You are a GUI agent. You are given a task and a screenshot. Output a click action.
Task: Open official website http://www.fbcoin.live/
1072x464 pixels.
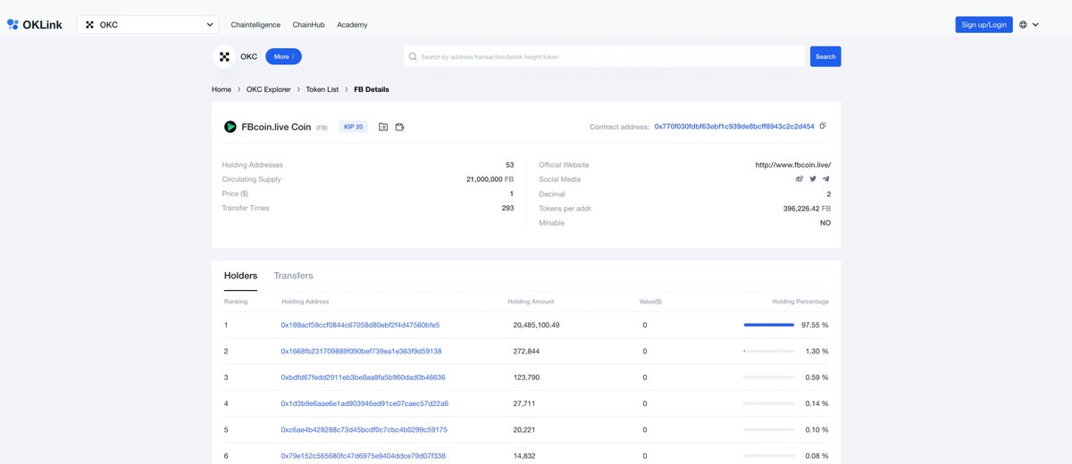click(792, 165)
